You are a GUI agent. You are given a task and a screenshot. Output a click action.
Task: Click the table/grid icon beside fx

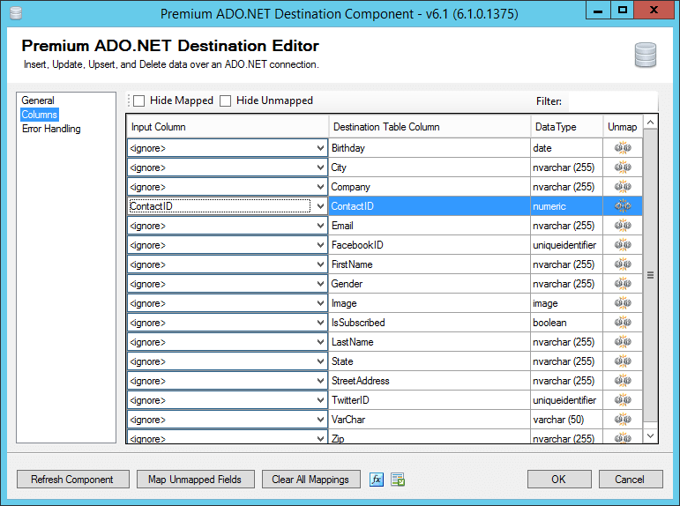click(398, 480)
